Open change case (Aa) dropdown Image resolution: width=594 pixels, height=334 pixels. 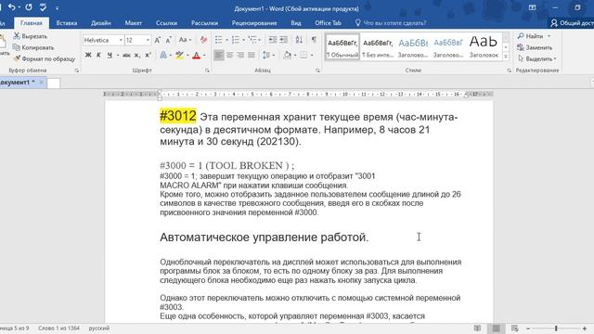[185, 40]
